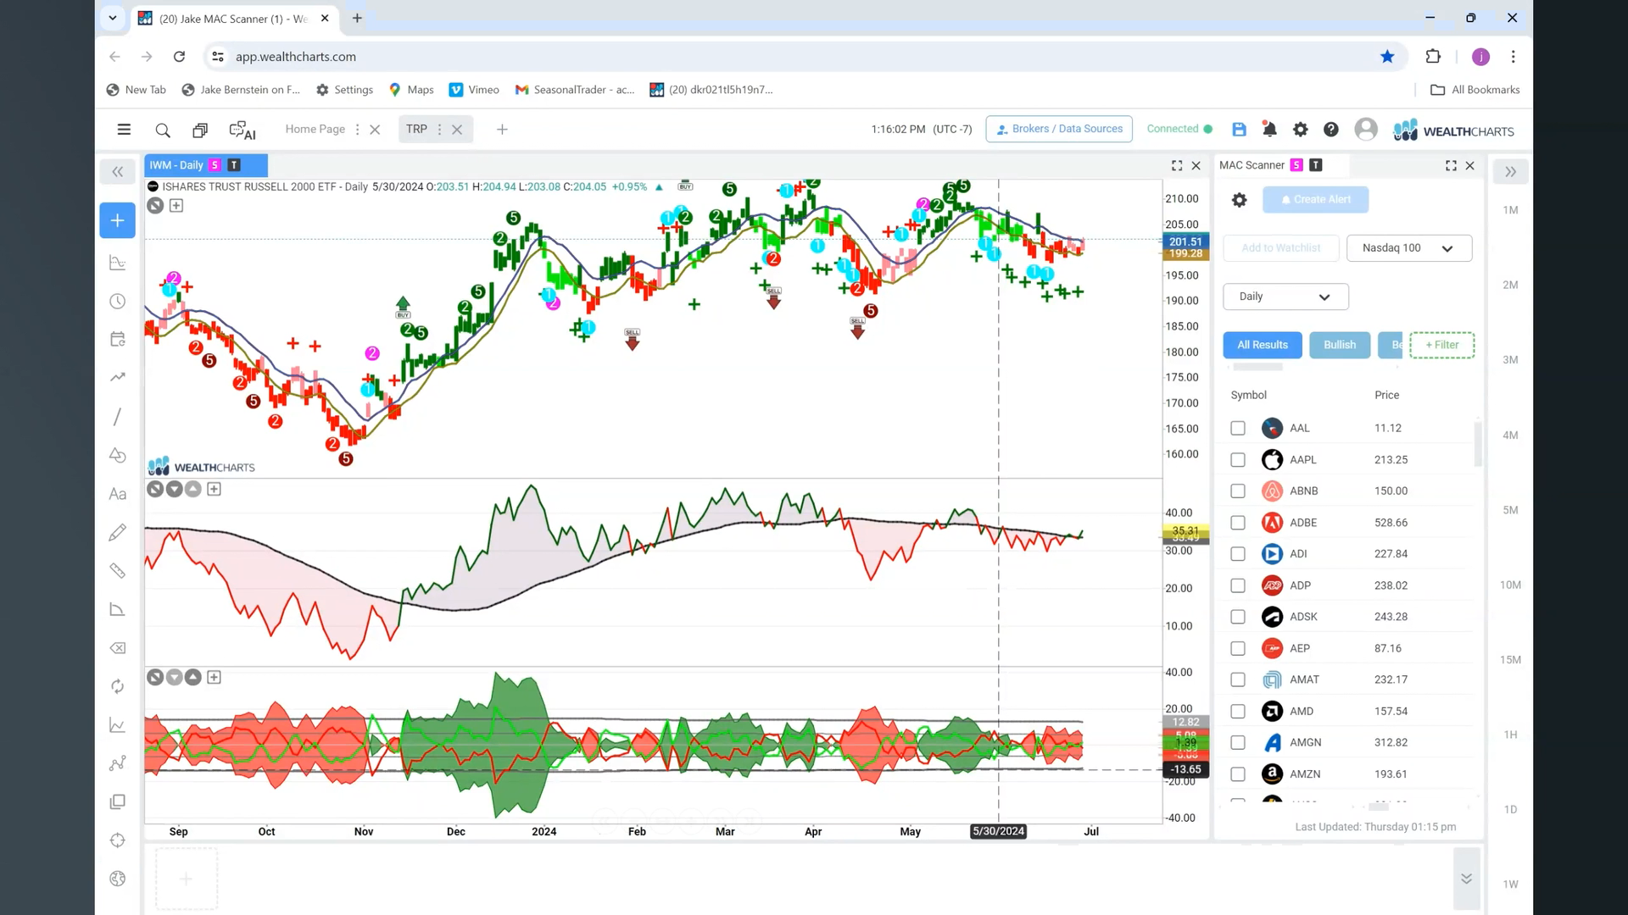The height and width of the screenshot is (915, 1628).
Task: Select the pencil freehand tool
Action: point(118,532)
